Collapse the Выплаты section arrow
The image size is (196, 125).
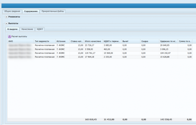[6, 24]
